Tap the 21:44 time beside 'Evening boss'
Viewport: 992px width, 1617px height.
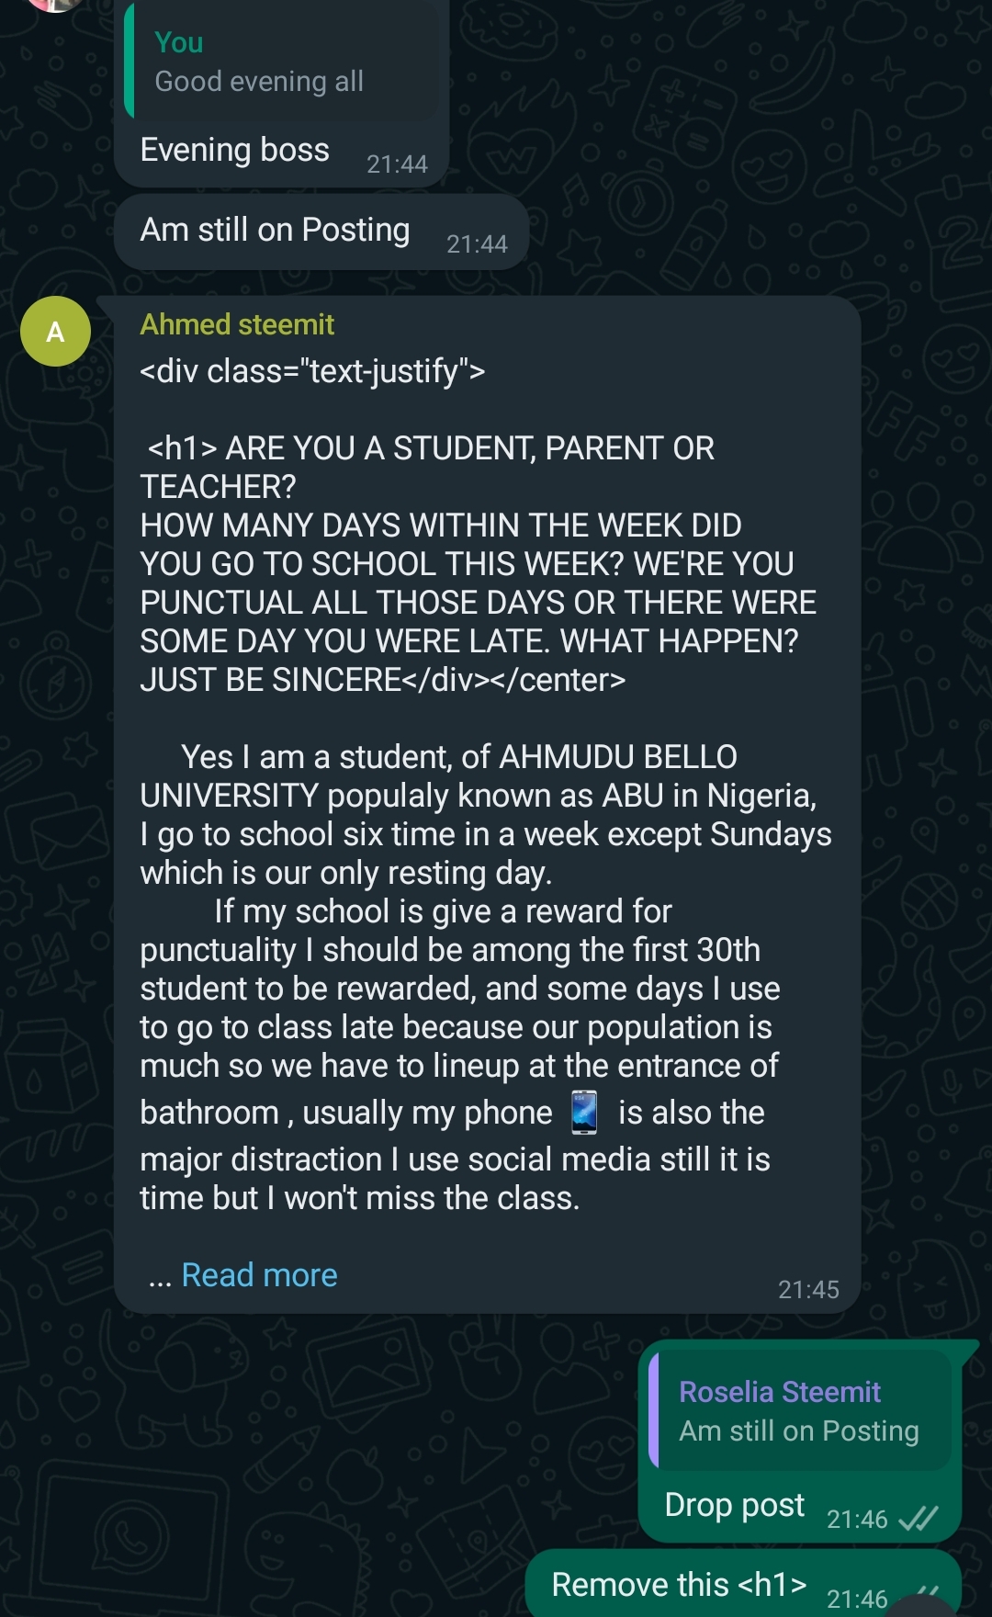click(397, 164)
